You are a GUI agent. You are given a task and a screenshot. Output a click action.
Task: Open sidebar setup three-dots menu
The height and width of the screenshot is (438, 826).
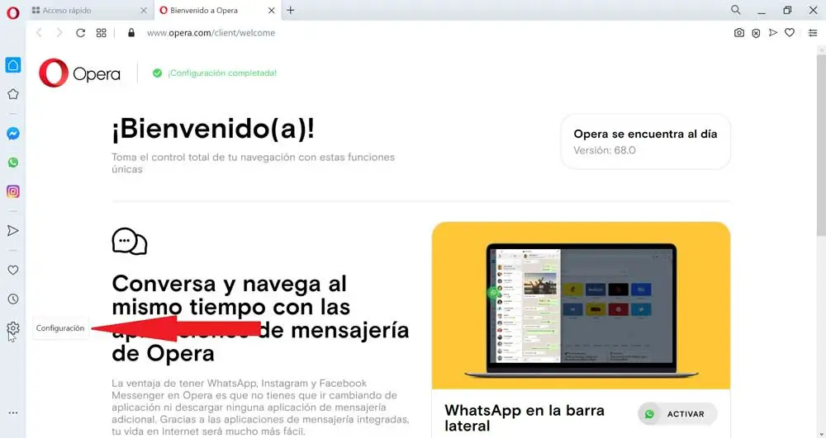coord(13,412)
